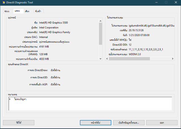181x129 pixels.
Task: Click the WDDM 2.0 driver model value
Action: (135, 54)
